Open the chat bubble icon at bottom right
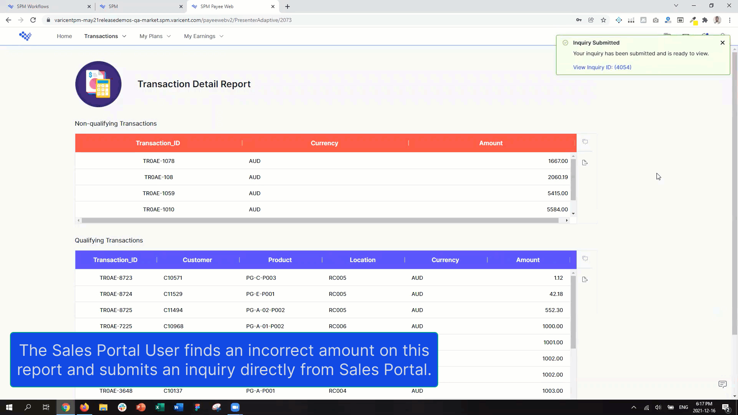The width and height of the screenshot is (738, 415). [722, 384]
